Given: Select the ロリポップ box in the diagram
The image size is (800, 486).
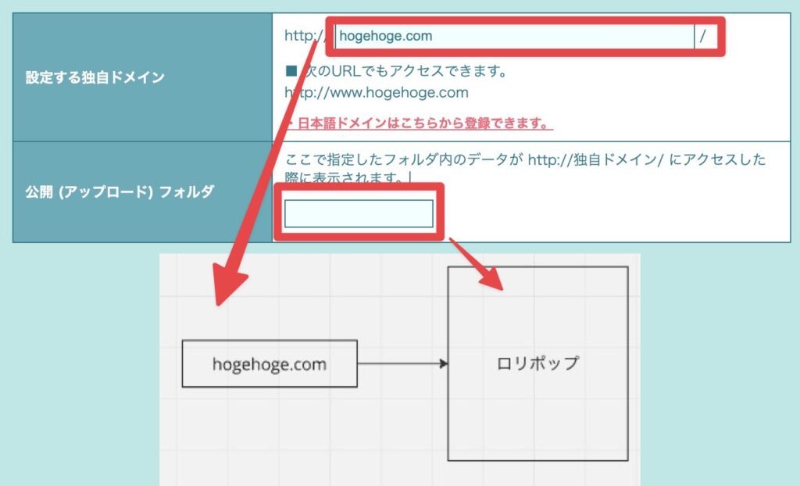Looking at the screenshot, I should coord(537,364).
